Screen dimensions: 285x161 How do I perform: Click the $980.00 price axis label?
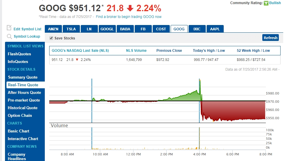272,93
